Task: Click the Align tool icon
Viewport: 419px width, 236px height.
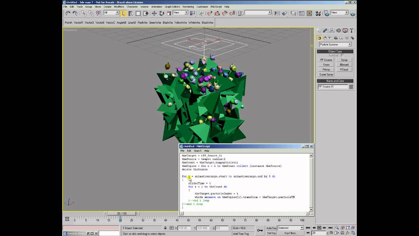Action: (284, 13)
